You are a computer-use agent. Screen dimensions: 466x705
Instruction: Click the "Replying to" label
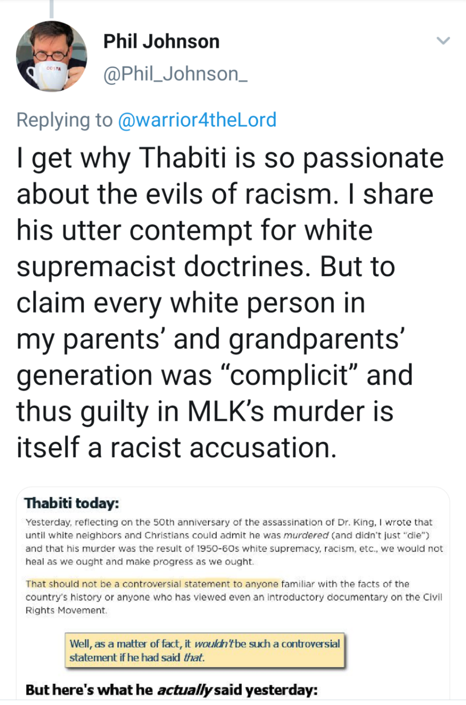64,120
